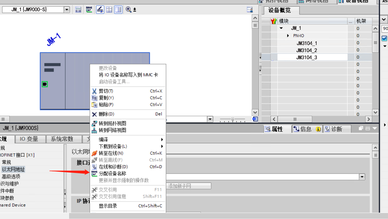Screen dimensions: 388x219
Task: Click Delete in the context menu
Action: click(128, 114)
